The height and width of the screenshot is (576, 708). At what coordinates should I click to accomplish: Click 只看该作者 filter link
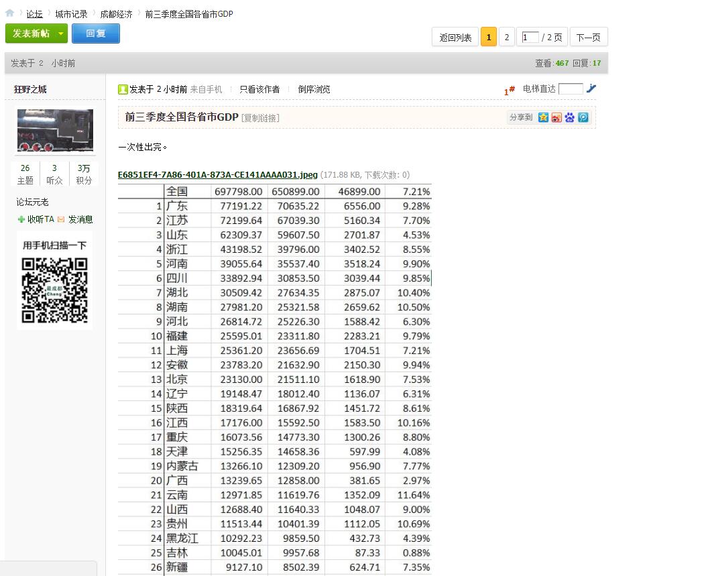(x=259, y=89)
